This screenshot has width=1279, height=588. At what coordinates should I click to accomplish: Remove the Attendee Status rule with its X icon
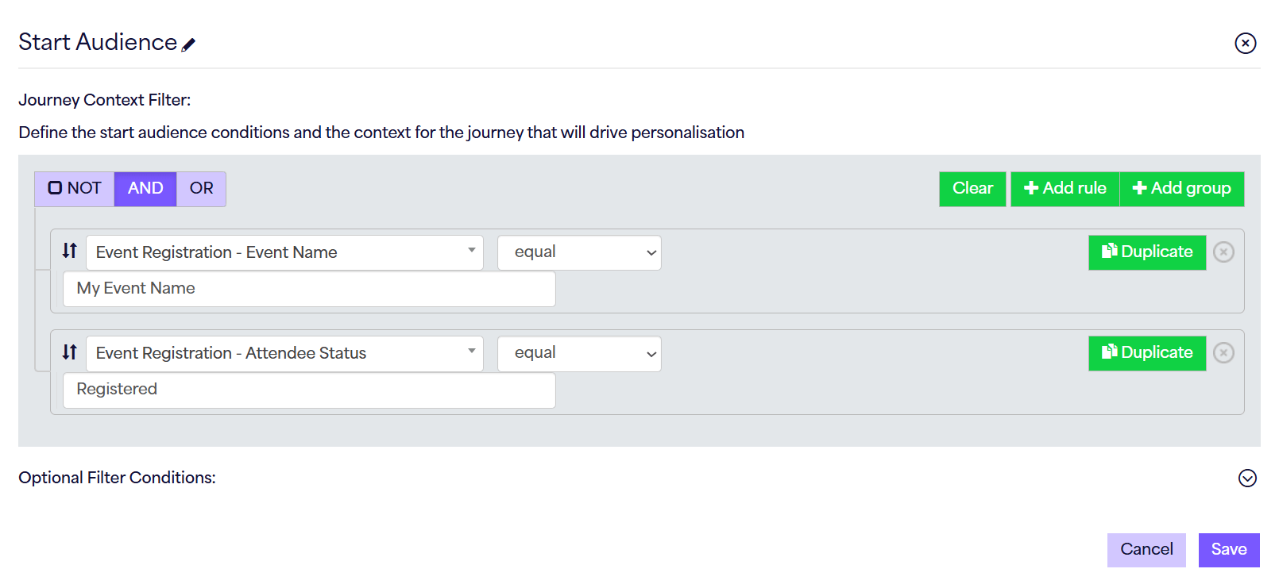pos(1223,352)
